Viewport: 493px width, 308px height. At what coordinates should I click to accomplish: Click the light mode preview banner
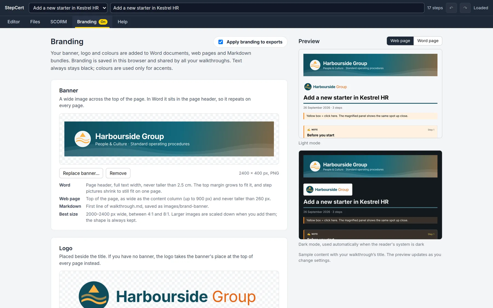click(x=370, y=65)
